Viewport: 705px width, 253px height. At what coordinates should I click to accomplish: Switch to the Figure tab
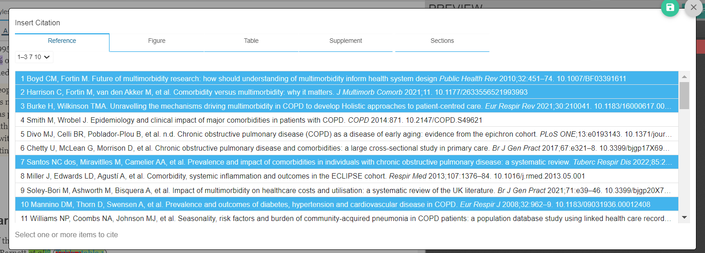(x=157, y=41)
